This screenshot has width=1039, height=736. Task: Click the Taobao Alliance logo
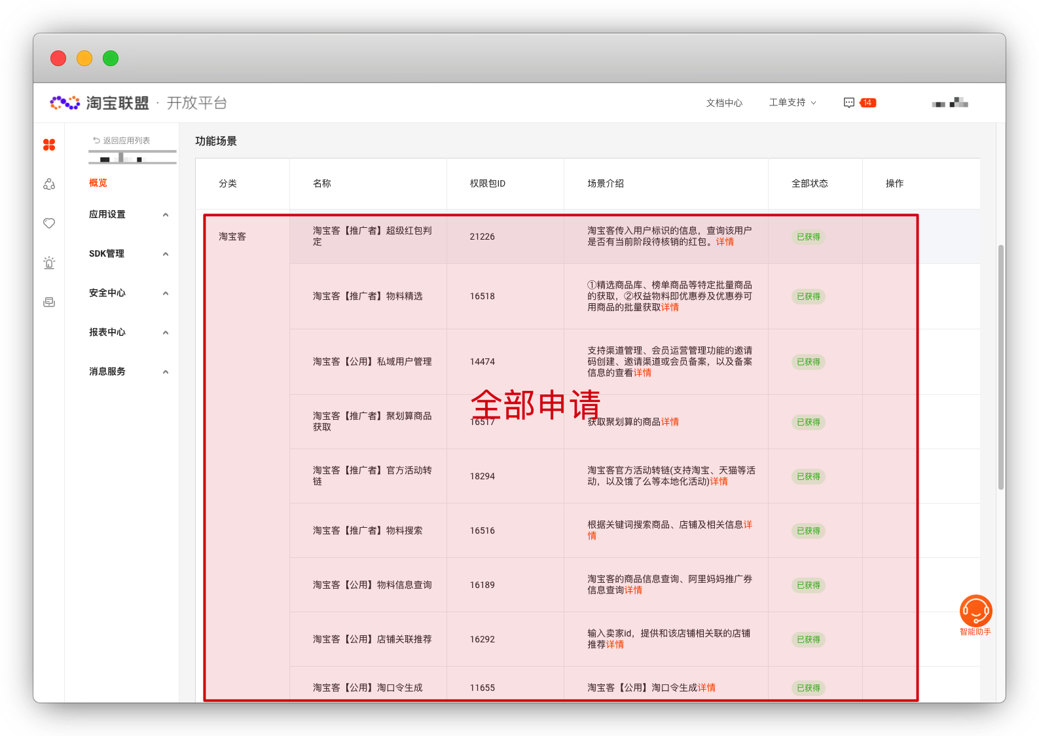click(x=100, y=103)
